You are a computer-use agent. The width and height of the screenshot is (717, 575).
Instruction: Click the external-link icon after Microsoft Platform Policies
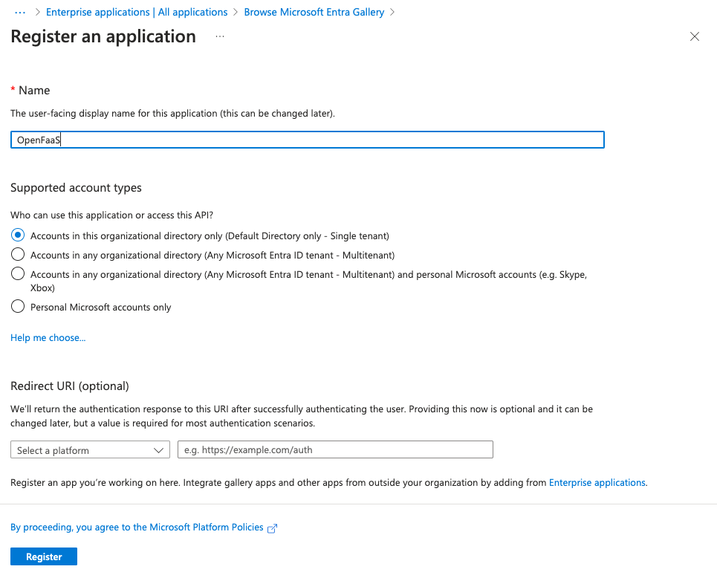[x=272, y=527]
